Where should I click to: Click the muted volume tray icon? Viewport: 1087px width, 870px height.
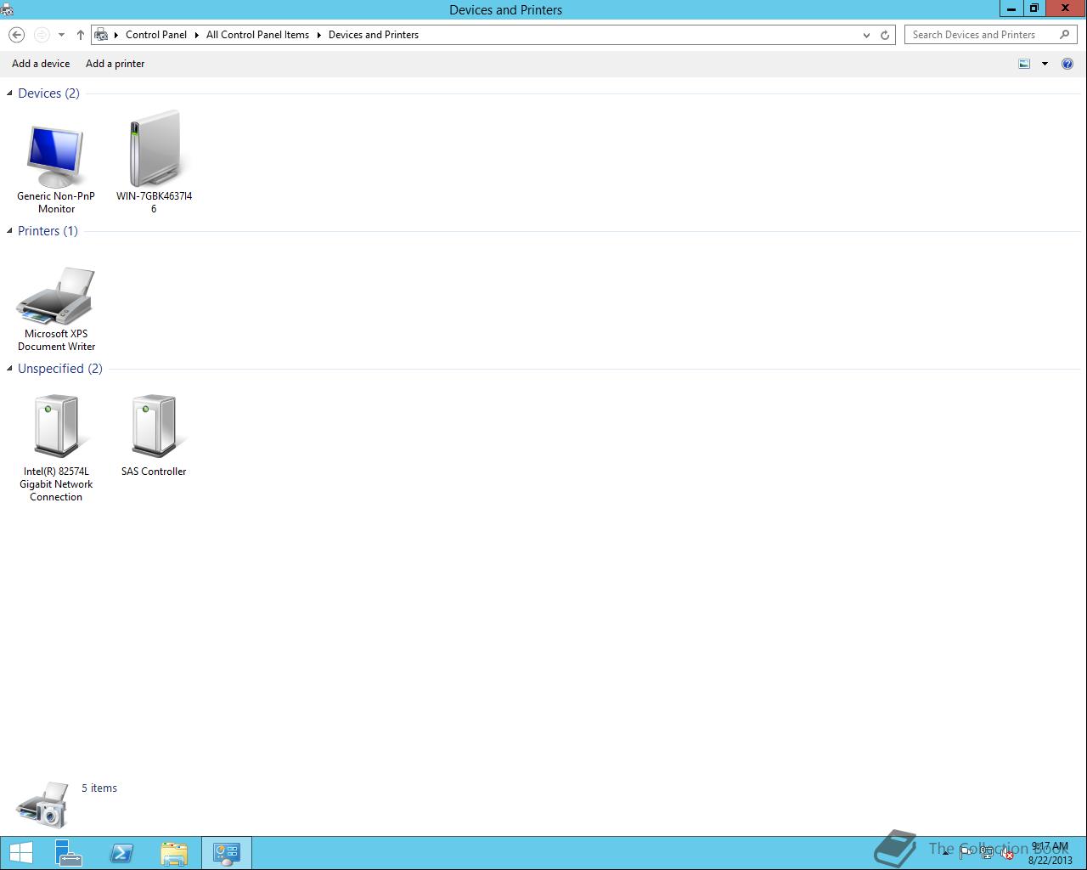1007,853
